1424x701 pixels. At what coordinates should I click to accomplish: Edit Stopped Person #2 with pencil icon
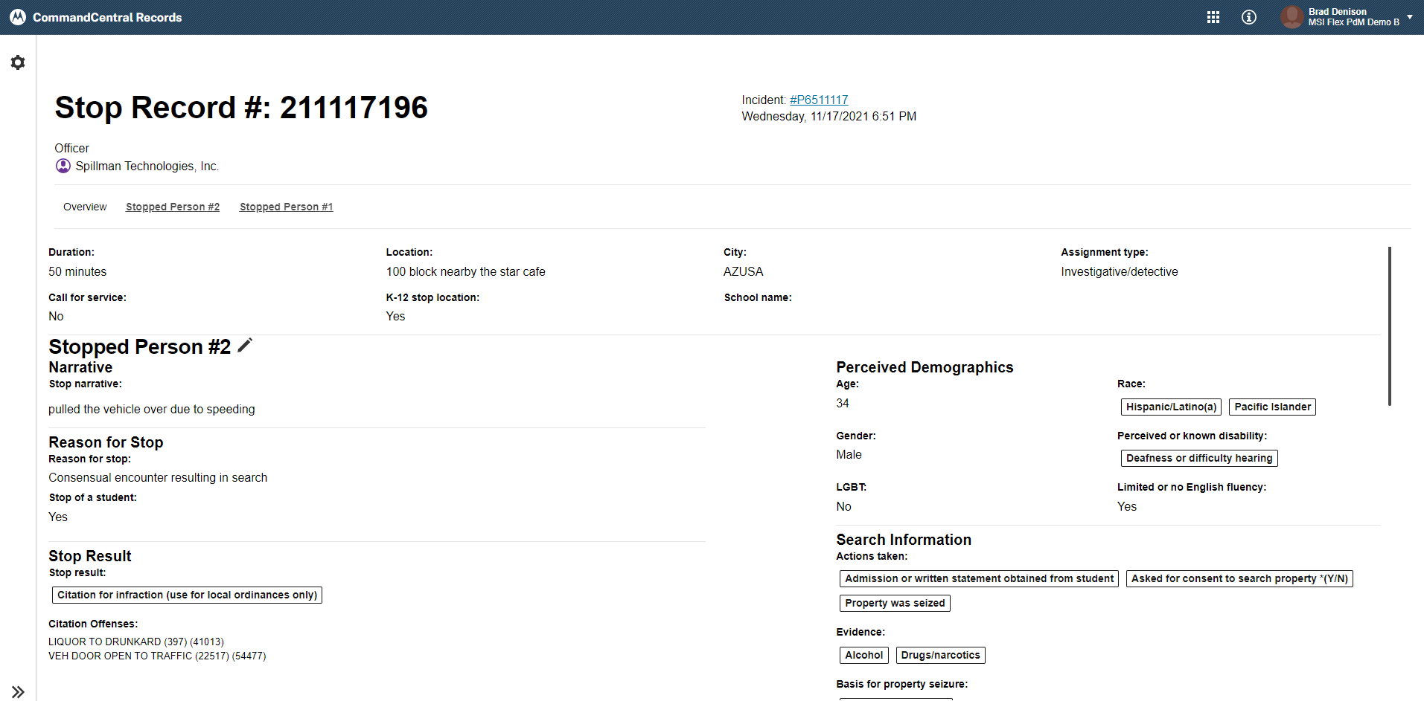[245, 346]
